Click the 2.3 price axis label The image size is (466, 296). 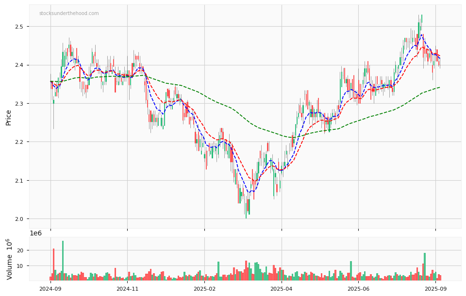coord(18,104)
